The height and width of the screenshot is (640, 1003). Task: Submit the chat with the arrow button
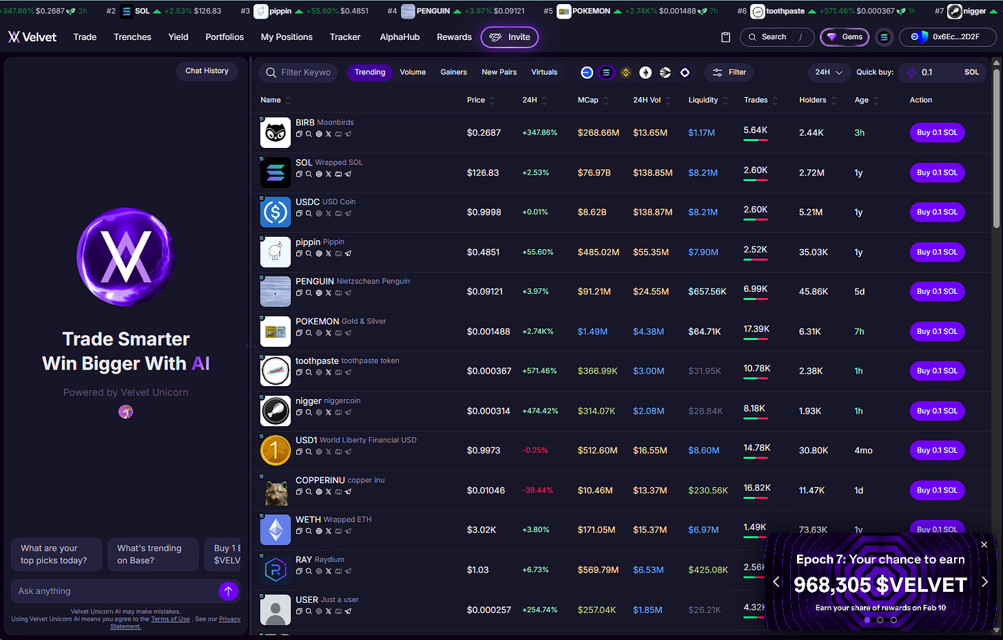coord(228,591)
